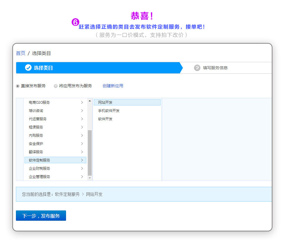The image size is (283, 244).
Task: Choose the 软件定制服务 category
Action: pos(55,160)
